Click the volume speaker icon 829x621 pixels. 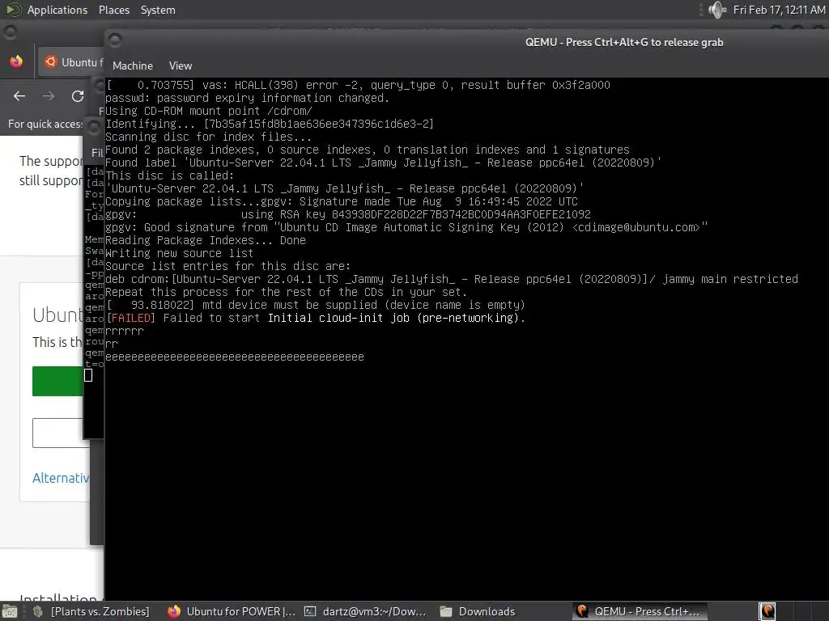click(717, 10)
